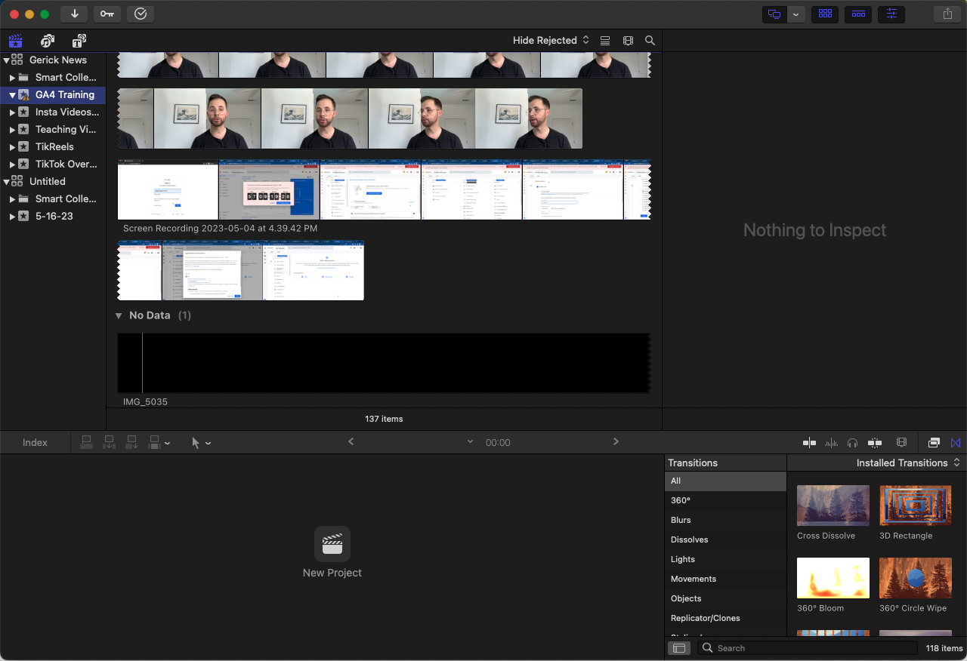Hide the Transitions browser

pyautogui.click(x=956, y=443)
